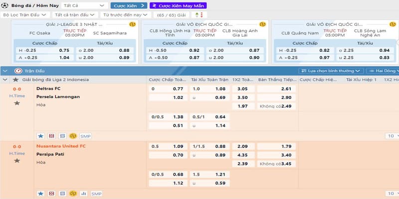Select Nusantara United handicap odds 1.09
This screenshot has height=199, width=399.
pos(168,146)
